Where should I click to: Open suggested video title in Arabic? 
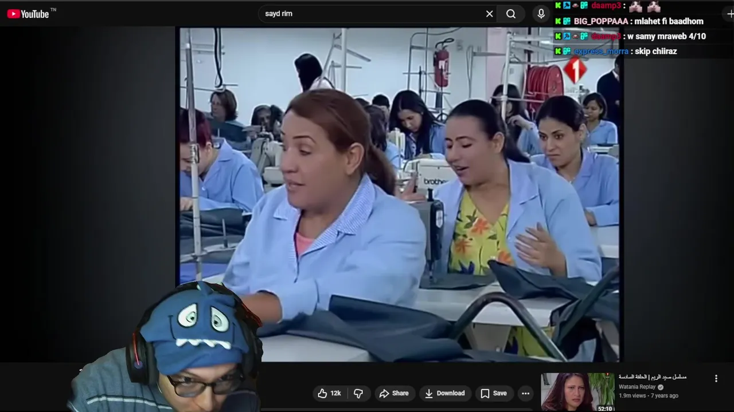click(653, 377)
